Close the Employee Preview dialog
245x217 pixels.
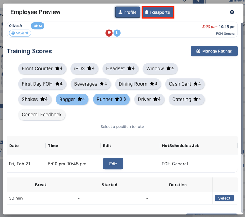click(232, 12)
